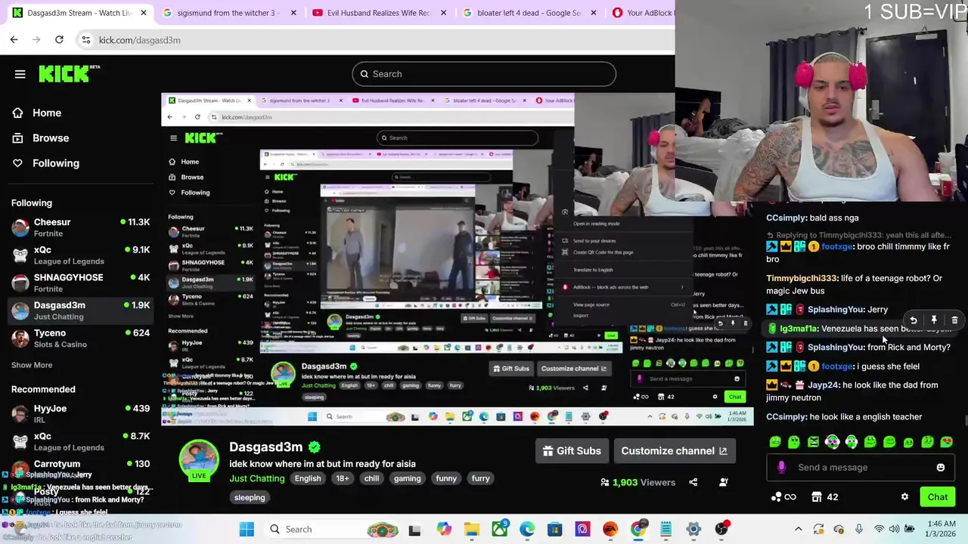Click the channel points infinity icon
968x544 pixels.
pos(783,496)
